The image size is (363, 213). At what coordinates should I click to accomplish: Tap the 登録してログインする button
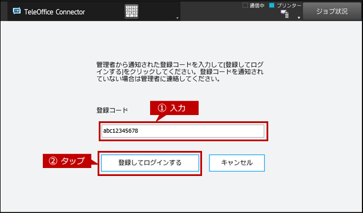150,163
